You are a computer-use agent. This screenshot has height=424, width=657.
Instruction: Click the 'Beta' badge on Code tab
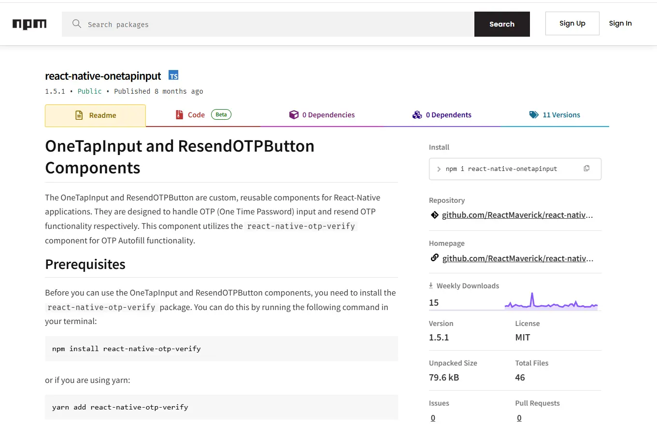click(221, 114)
